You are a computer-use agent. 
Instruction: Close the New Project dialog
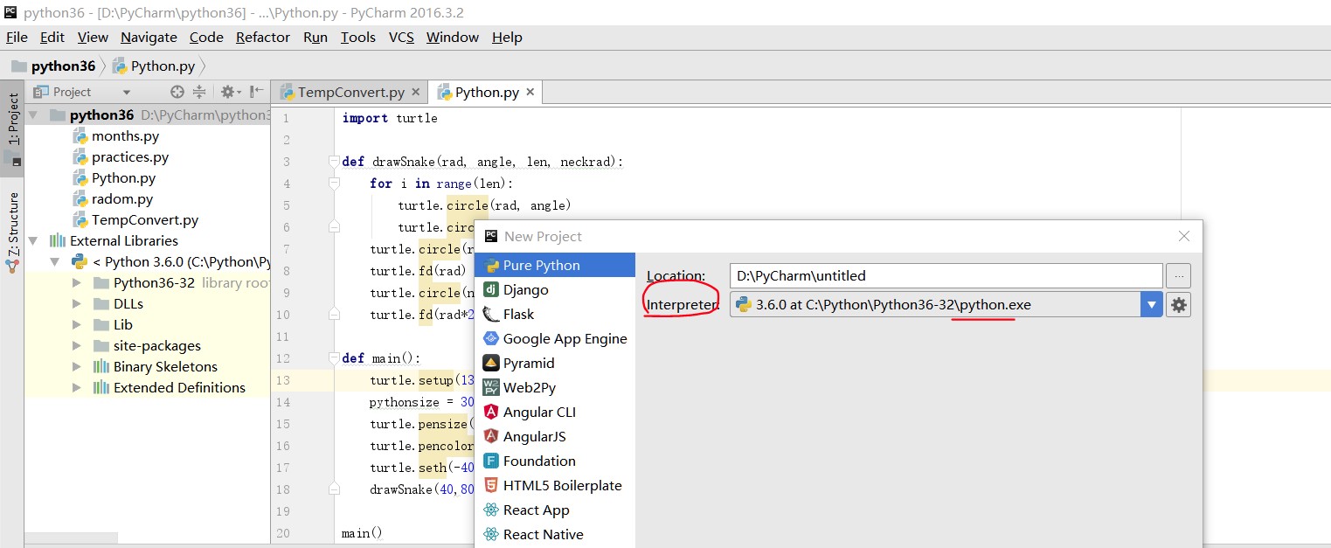1184,236
